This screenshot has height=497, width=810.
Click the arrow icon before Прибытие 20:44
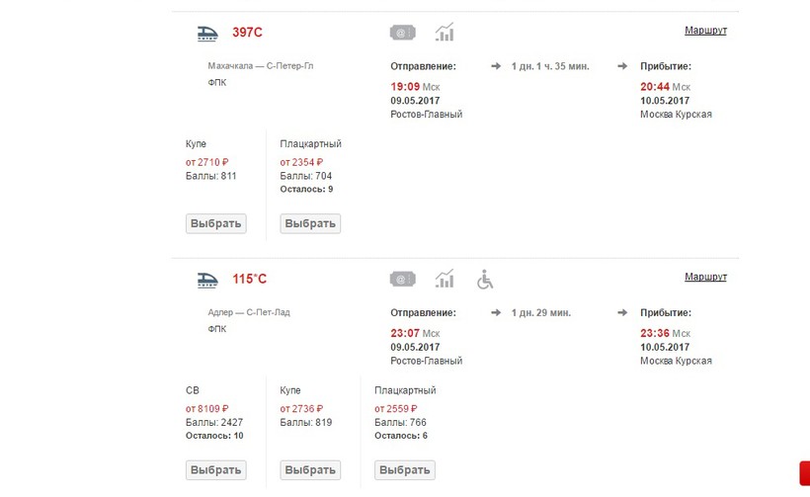tap(622, 66)
